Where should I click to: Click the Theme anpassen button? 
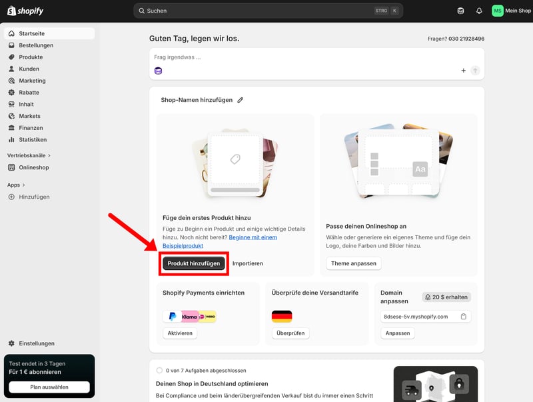354,263
